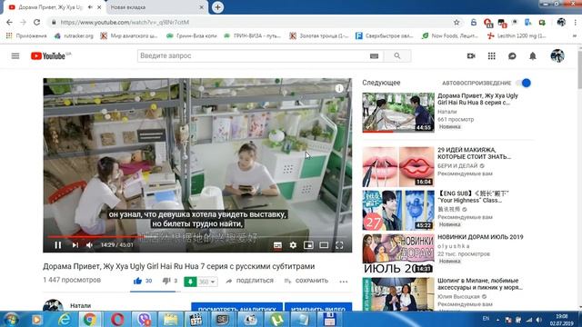582x327 pixels.
Task: Click the browser address bar URL
Action: coord(125,22)
